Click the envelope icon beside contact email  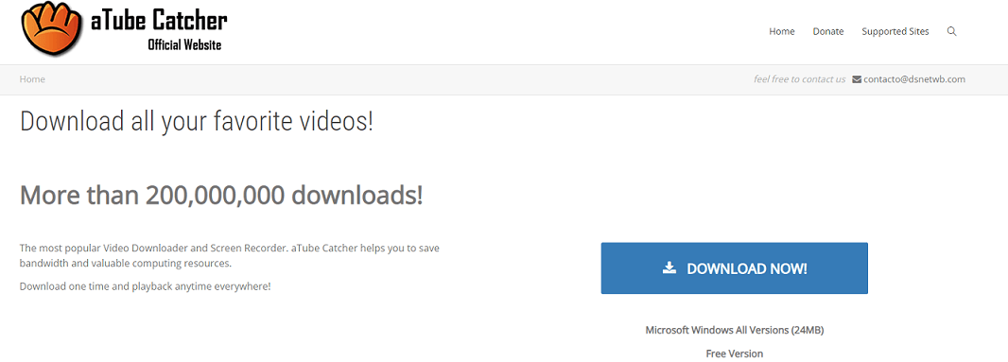tap(857, 79)
